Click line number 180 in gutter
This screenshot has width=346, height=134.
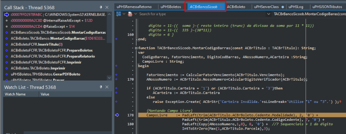point(130,124)
